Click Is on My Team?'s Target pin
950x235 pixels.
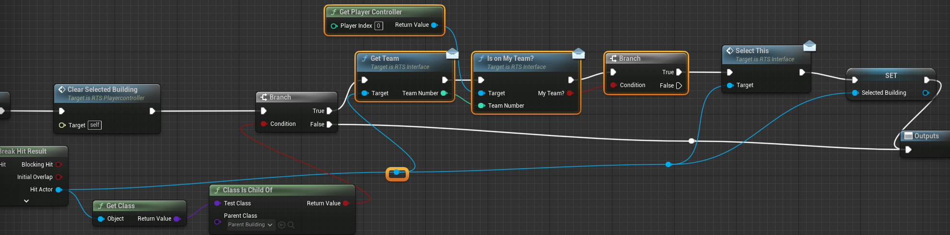[x=481, y=93]
